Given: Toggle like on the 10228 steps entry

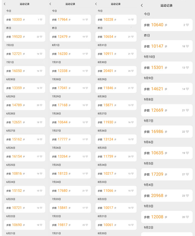Looking at the screenshot, I should pos(132,20).
